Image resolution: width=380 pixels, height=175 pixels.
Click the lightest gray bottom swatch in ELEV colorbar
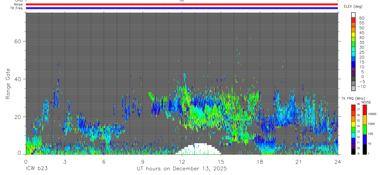[353, 88]
